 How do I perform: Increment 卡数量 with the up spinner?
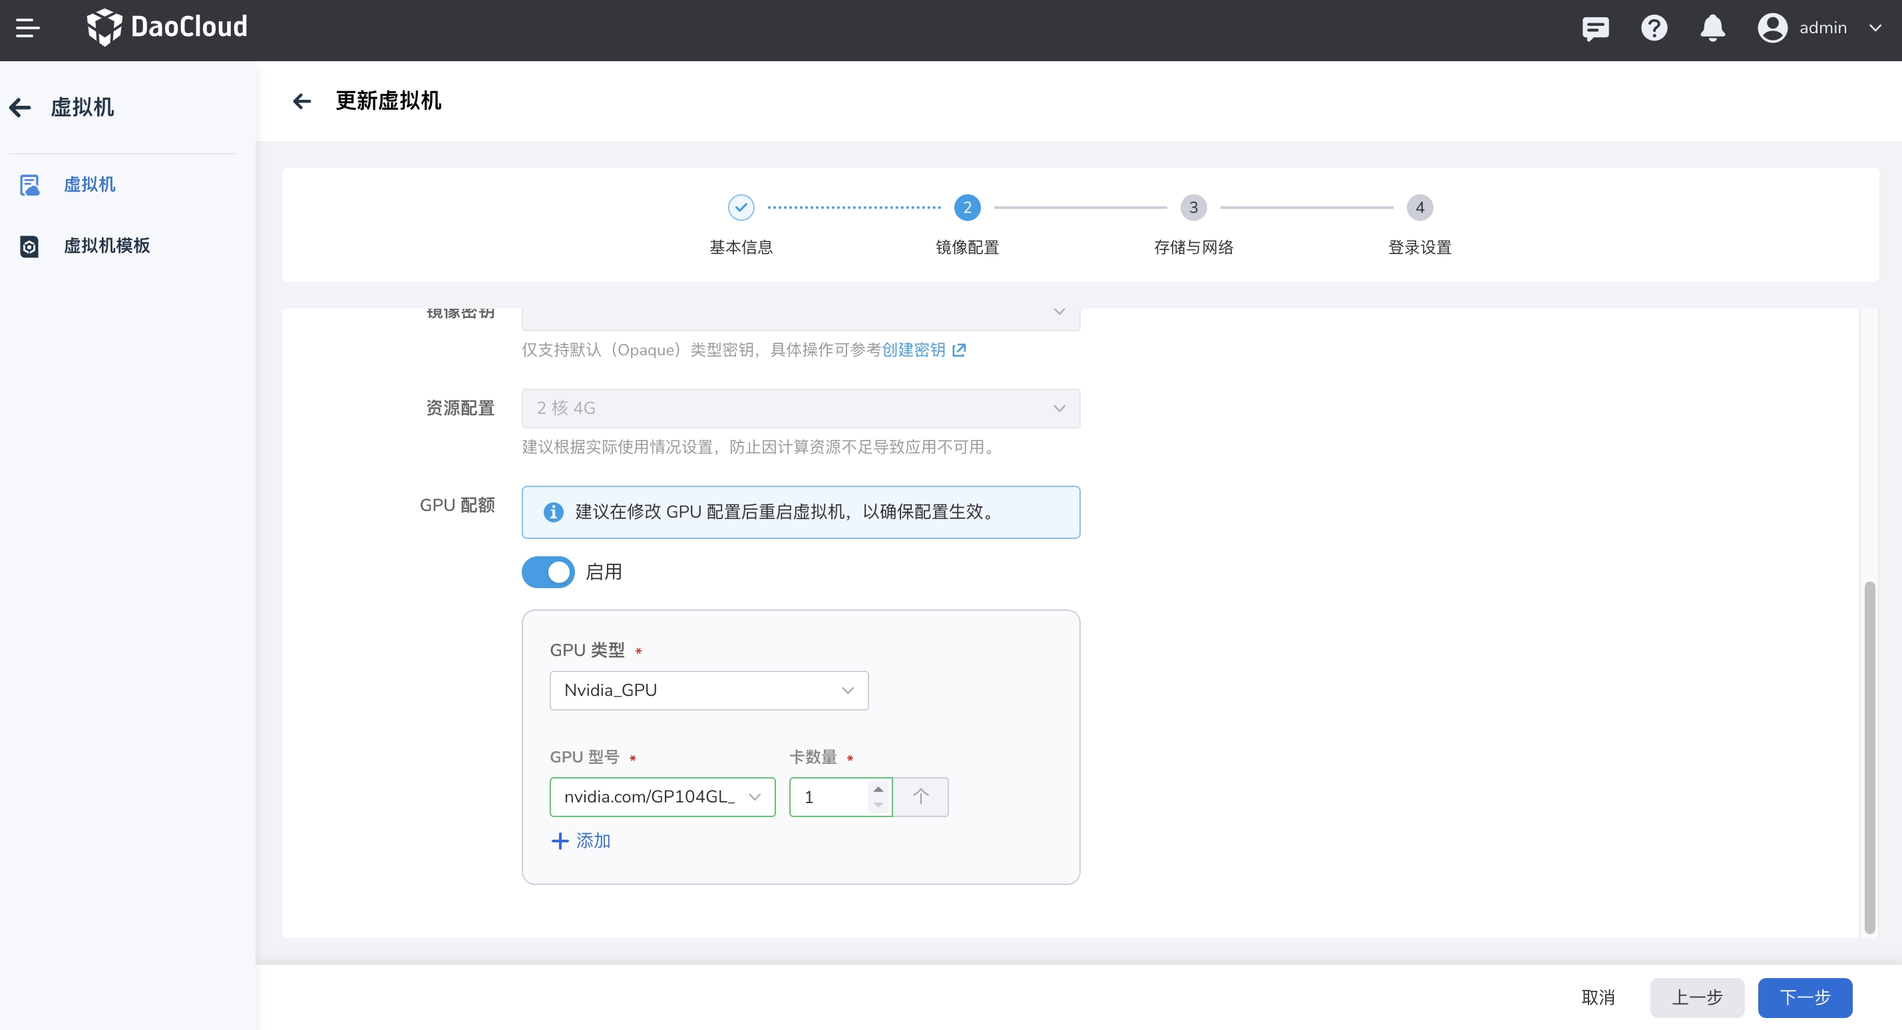[878, 788]
